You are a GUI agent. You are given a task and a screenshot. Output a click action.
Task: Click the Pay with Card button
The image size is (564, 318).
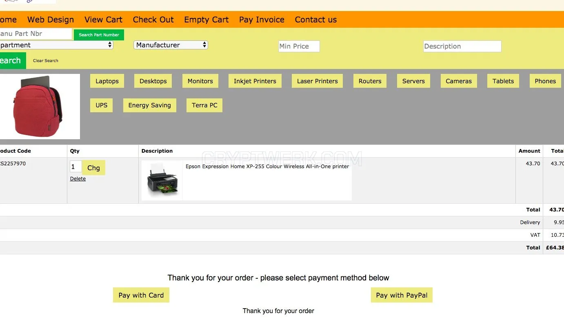pyautogui.click(x=141, y=295)
